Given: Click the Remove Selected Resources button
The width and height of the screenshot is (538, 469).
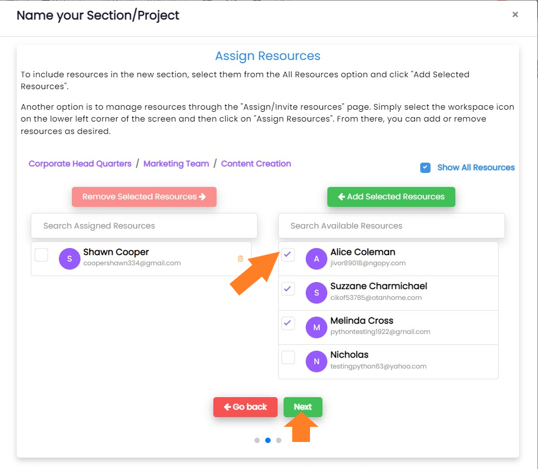Looking at the screenshot, I should click(x=144, y=197).
